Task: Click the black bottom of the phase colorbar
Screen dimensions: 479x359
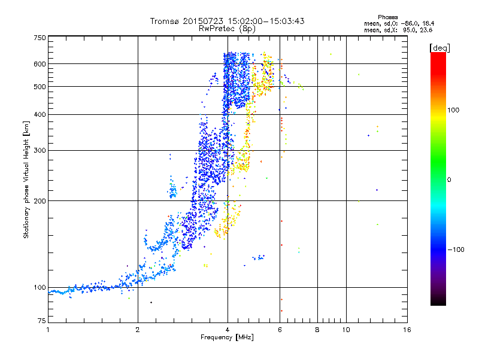Action: 438,303
